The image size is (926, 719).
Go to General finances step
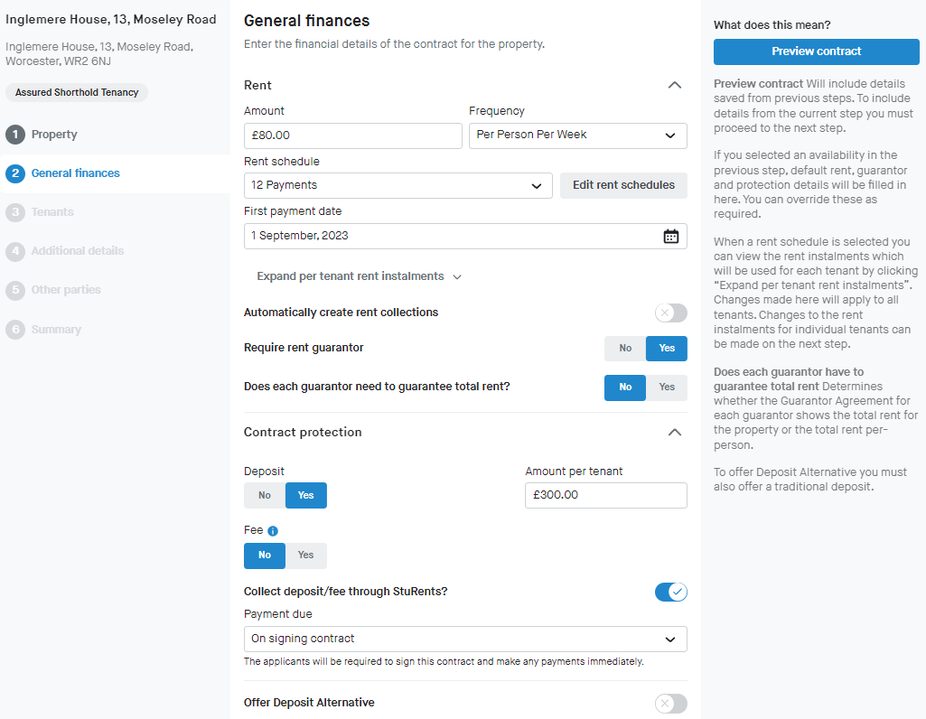(x=75, y=173)
